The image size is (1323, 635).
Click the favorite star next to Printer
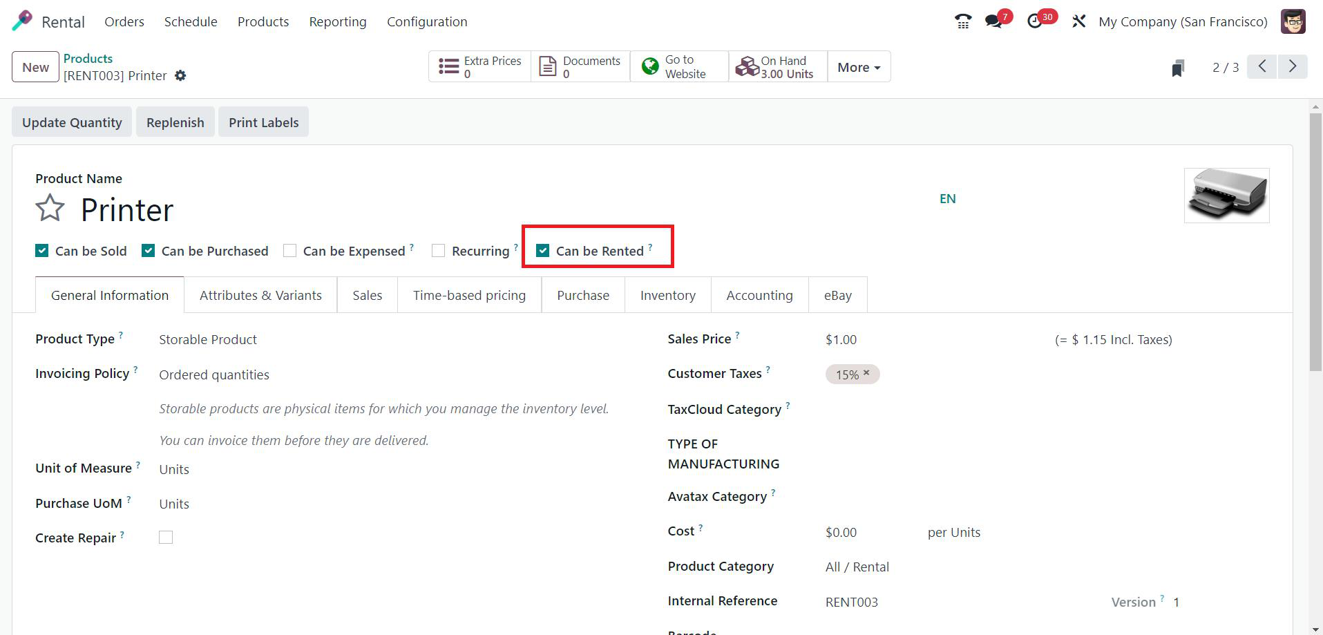50,208
